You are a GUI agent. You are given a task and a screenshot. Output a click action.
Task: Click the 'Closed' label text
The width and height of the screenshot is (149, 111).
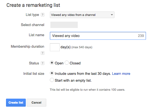click(75, 63)
